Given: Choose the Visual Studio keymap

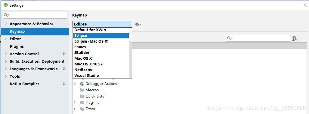Looking at the screenshot, I should click(101, 76).
